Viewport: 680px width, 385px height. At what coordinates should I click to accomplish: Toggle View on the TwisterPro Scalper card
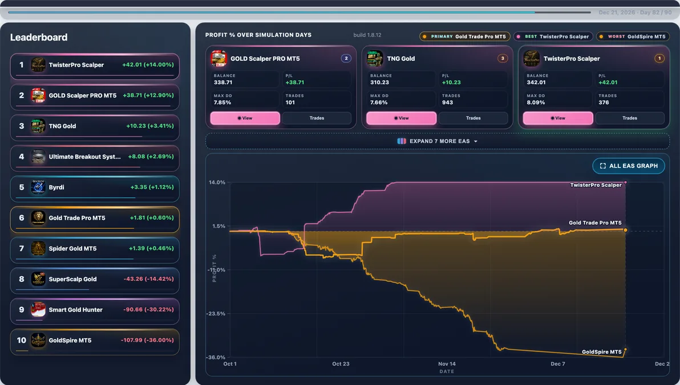[x=558, y=118]
